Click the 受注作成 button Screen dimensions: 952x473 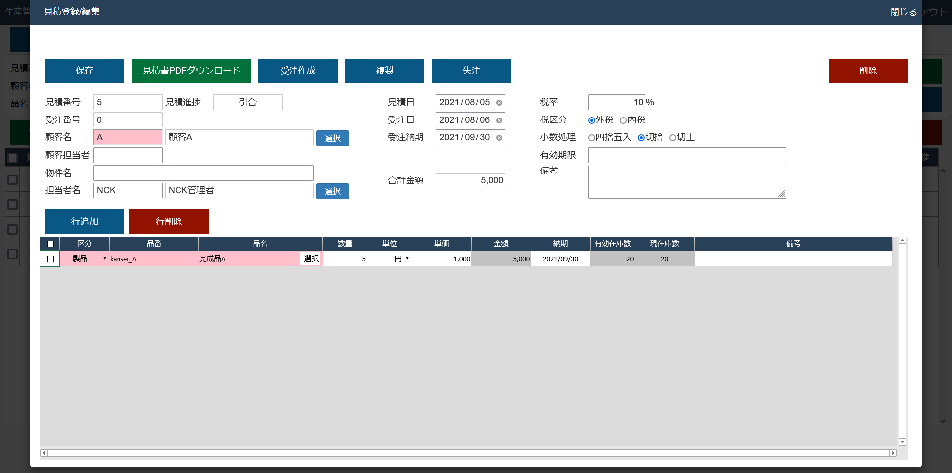click(297, 71)
